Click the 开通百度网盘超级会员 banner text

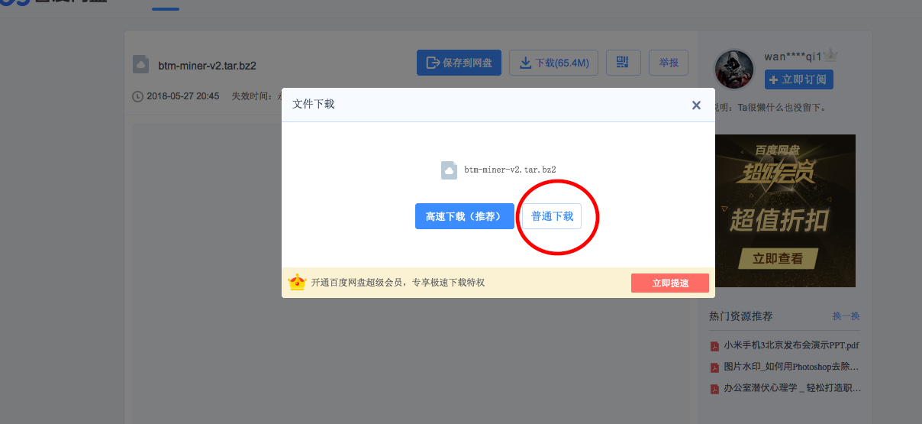(x=398, y=283)
